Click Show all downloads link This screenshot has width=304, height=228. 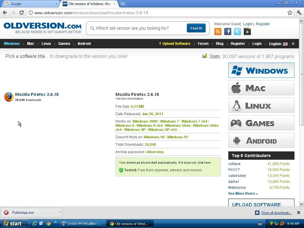276,213
